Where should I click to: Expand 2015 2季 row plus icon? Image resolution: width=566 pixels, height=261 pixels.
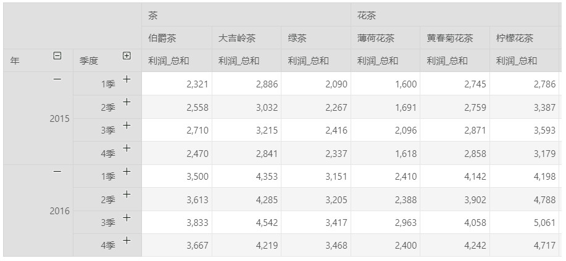(127, 102)
